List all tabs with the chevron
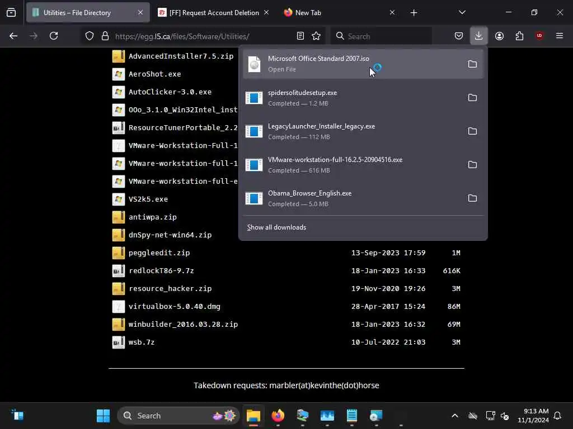The height and width of the screenshot is (429, 573). pyautogui.click(x=462, y=12)
